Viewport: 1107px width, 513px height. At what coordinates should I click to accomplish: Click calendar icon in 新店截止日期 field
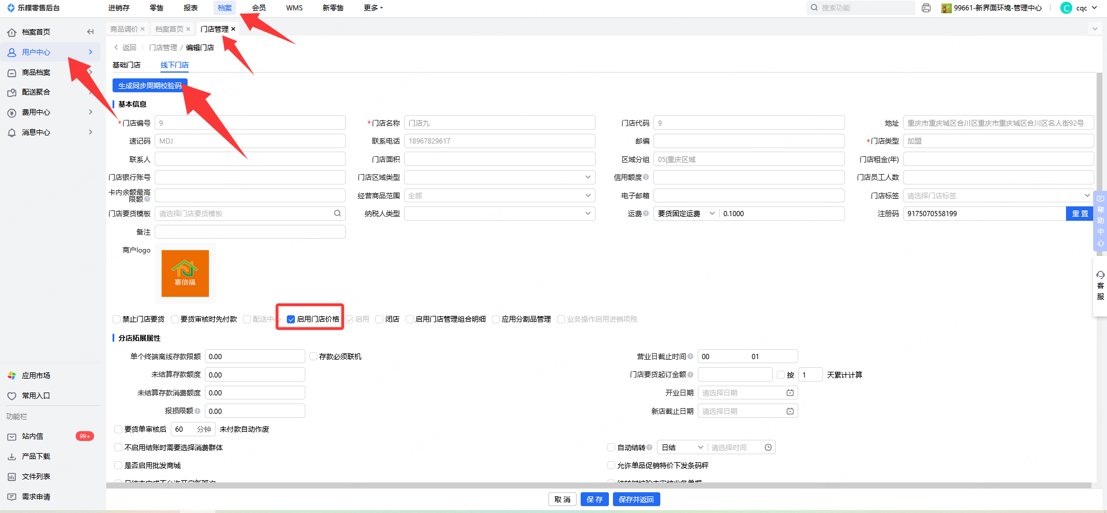click(x=790, y=411)
